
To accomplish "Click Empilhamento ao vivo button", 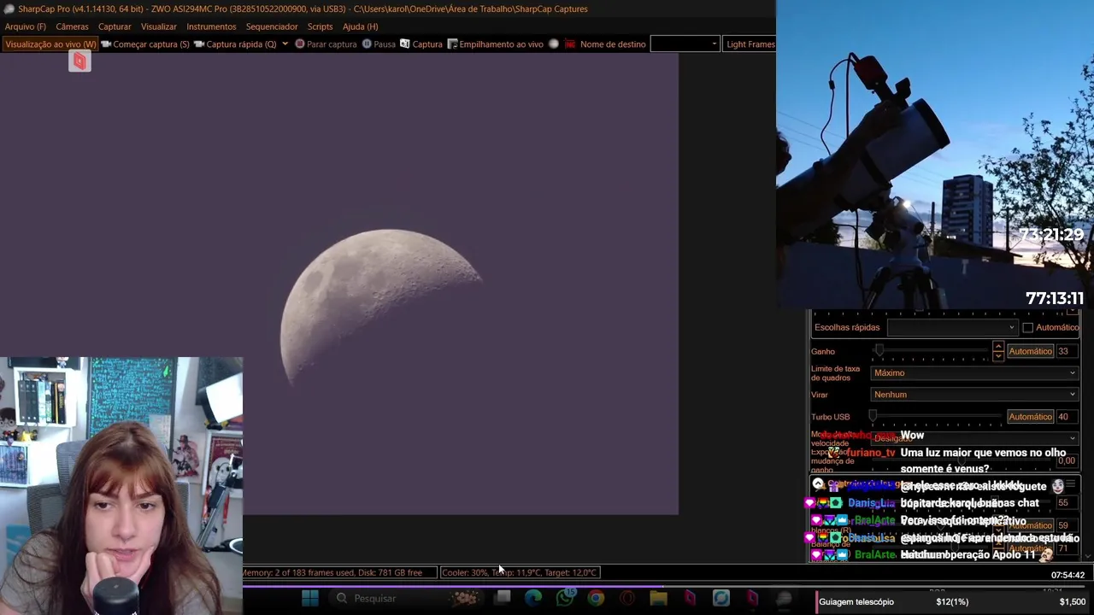I will pyautogui.click(x=496, y=44).
